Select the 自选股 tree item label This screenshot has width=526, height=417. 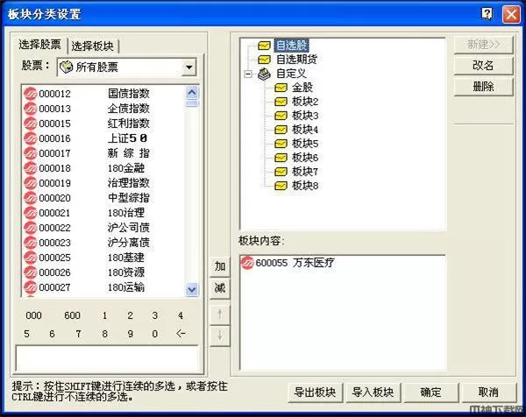291,46
